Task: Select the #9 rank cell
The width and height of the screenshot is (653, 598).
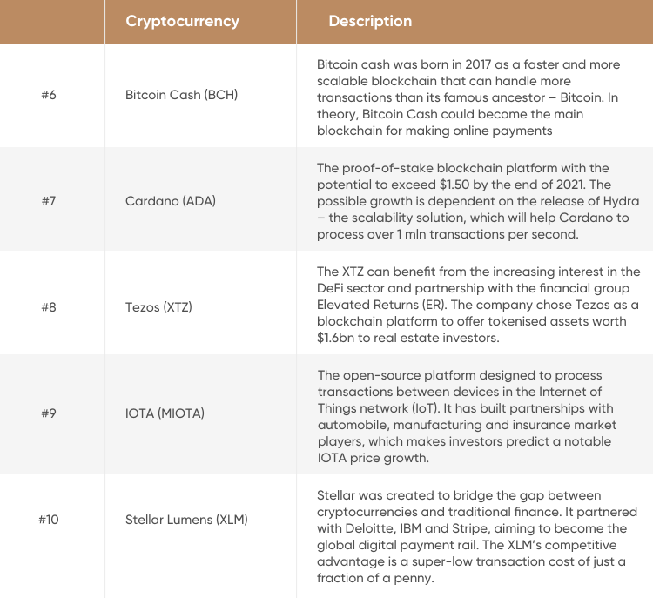Action: click(x=49, y=413)
